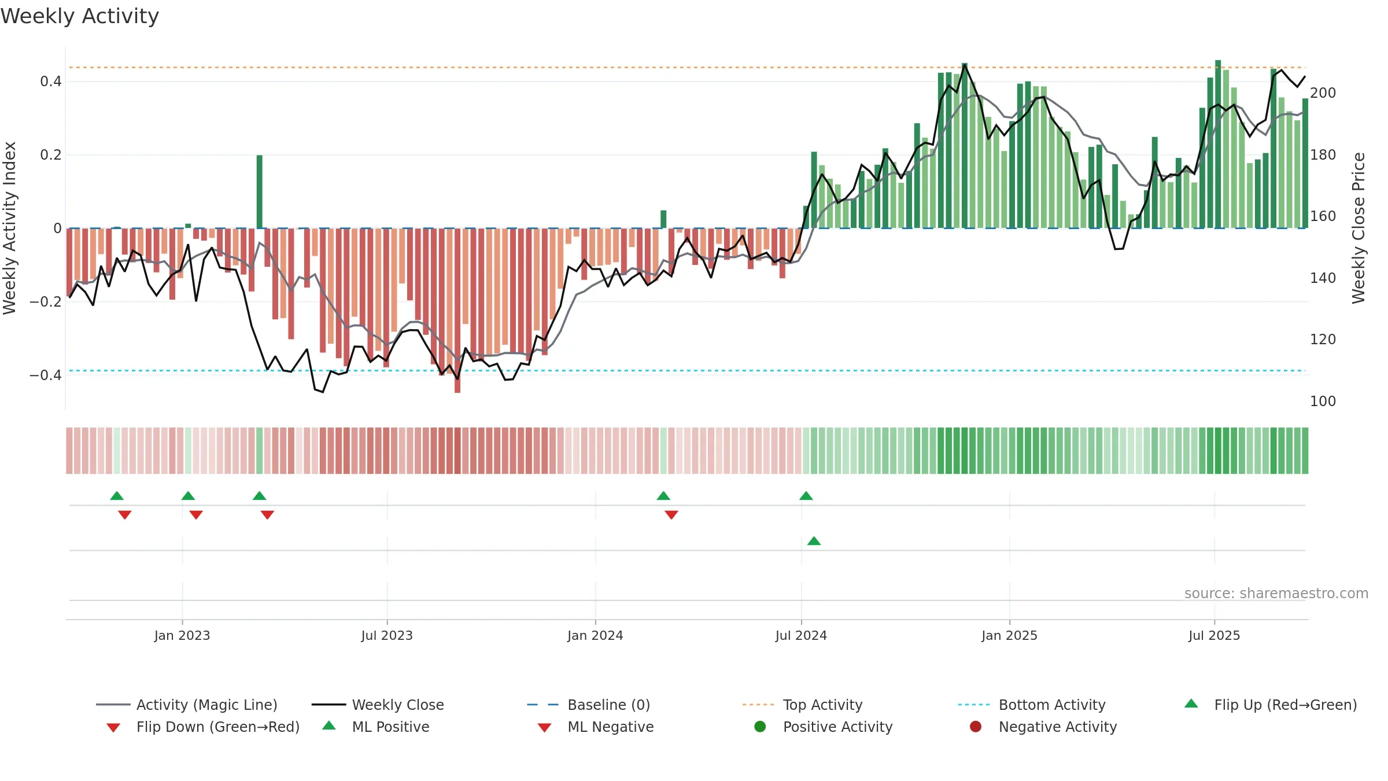Image resolution: width=1388 pixels, height=781 pixels.
Task: Click the ML Positive triangle after Jul 2024
Action: (814, 541)
